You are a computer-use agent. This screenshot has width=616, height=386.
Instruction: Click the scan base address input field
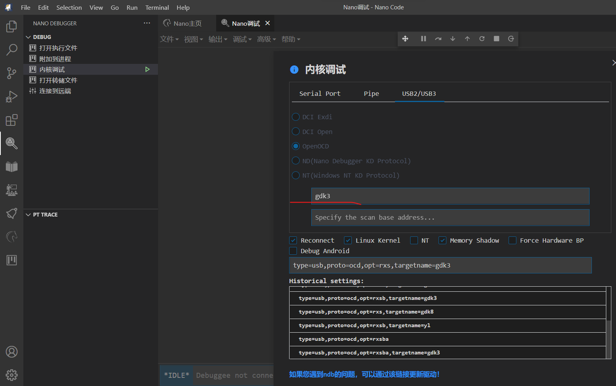coord(450,217)
